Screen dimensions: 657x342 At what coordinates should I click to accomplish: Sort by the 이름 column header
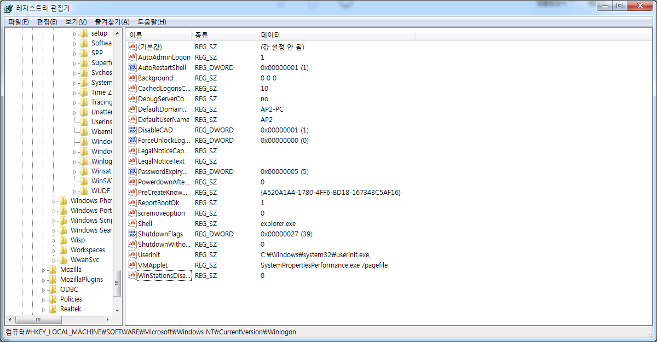tap(159, 35)
